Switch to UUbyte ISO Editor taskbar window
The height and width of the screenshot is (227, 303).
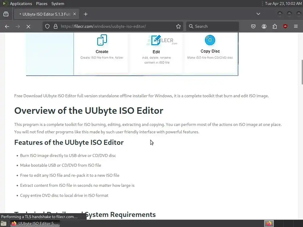[35, 223]
